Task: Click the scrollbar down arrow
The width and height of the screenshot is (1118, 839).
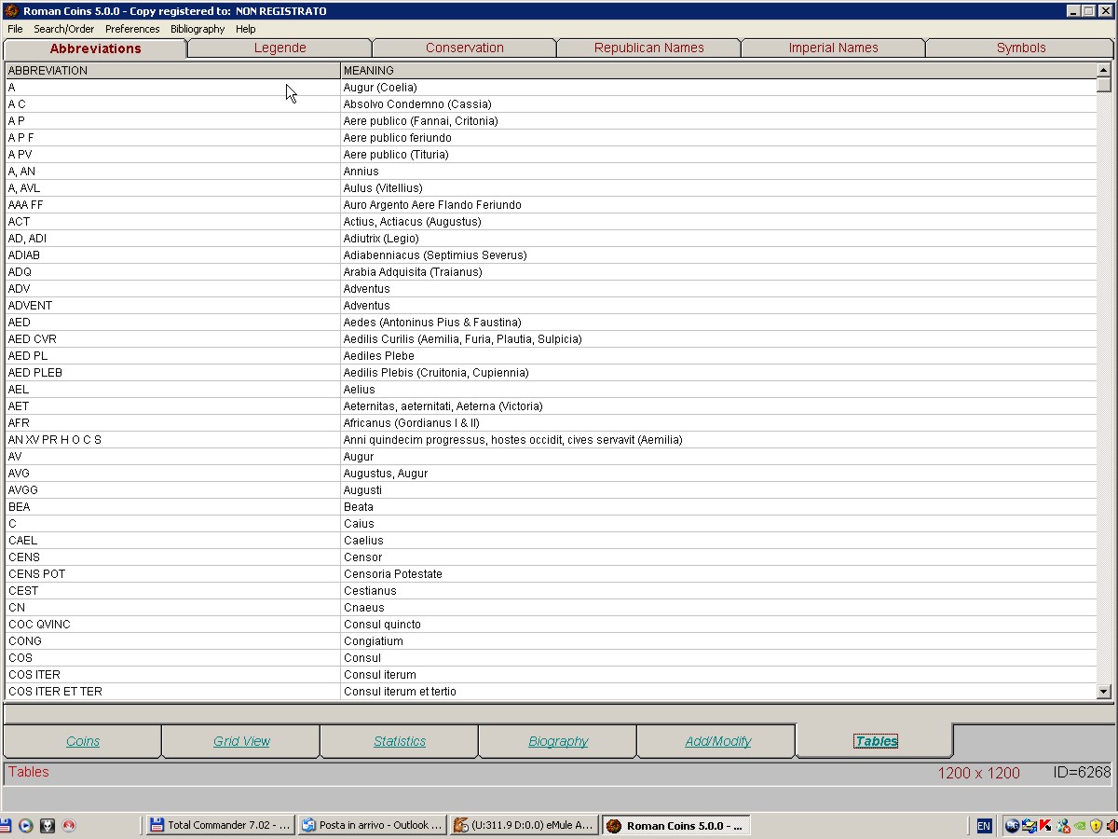Action: pyautogui.click(x=1104, y=692)
